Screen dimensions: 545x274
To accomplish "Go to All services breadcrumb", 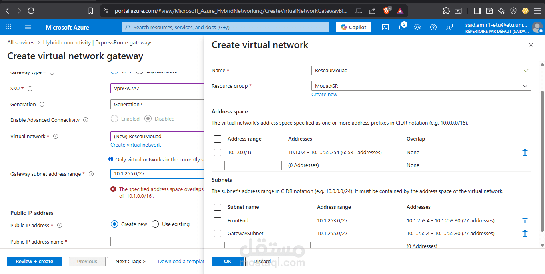I will pyautogui.click(x=21, y=42).
